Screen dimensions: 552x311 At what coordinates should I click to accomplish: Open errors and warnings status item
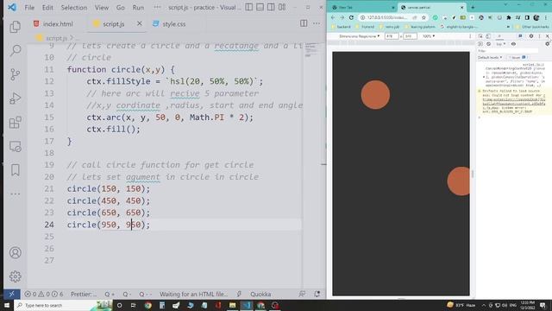click(x=44, y=294)
